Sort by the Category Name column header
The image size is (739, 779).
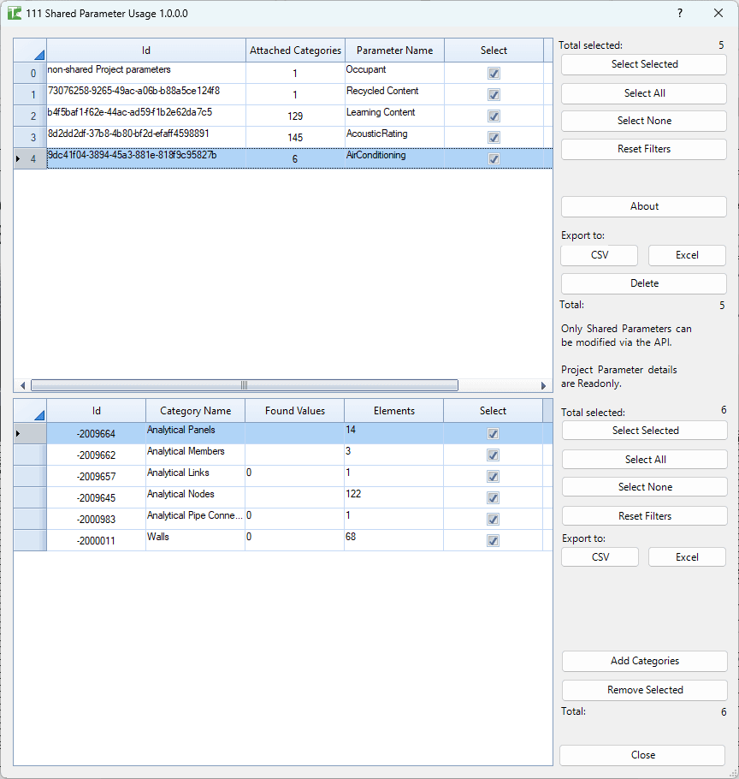pos(196,411)
